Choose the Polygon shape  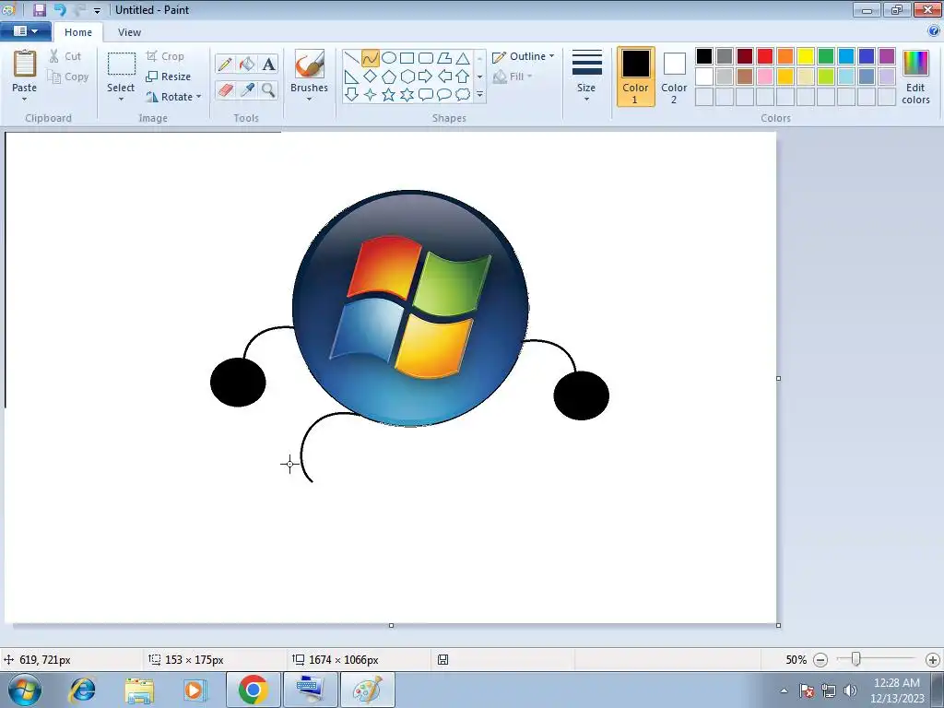pos(444,58)
